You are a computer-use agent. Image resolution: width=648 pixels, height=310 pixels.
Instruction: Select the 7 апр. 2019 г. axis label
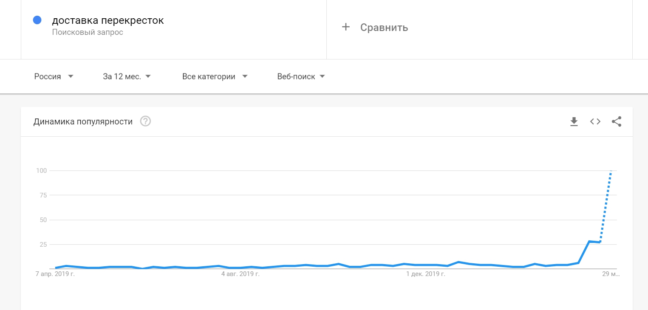pos(56,274)
